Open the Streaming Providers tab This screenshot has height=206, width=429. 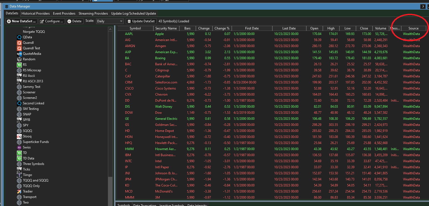(x=93, y=13)
